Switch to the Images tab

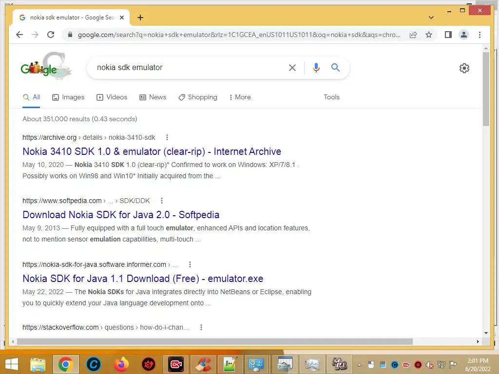(68, 97)
